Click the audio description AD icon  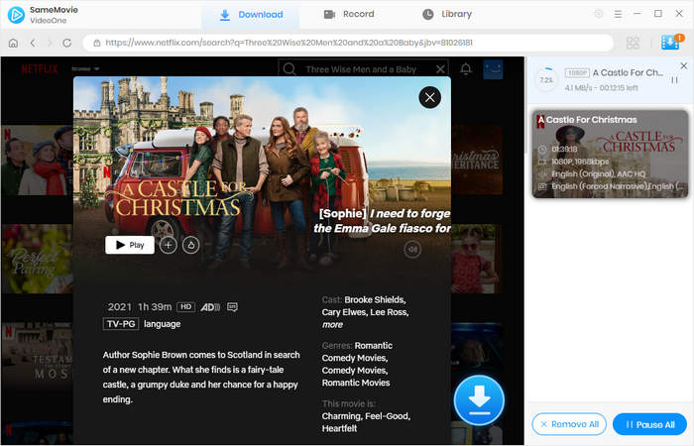210,307
